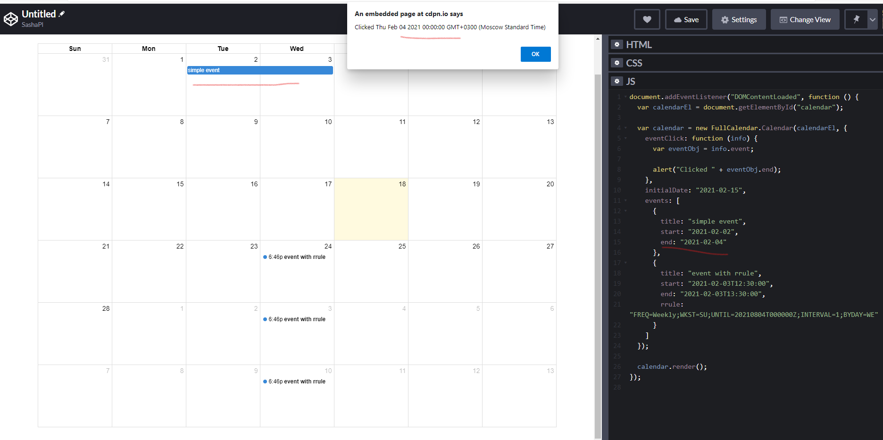Open the CSS panel settings gear

click(617, 62)
